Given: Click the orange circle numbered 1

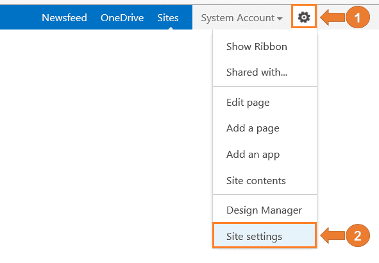Looking at the screenshot, I should [x=358, y=17].
